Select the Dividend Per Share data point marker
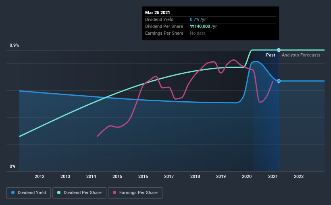The width and height of the screenshot is (331, 205). [x=279, y=50]
